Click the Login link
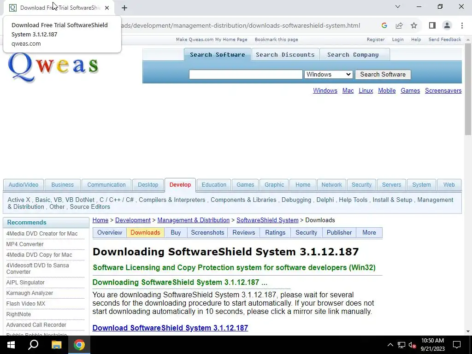The height and width of the screenshot is (354, 472). coord(398,40)
